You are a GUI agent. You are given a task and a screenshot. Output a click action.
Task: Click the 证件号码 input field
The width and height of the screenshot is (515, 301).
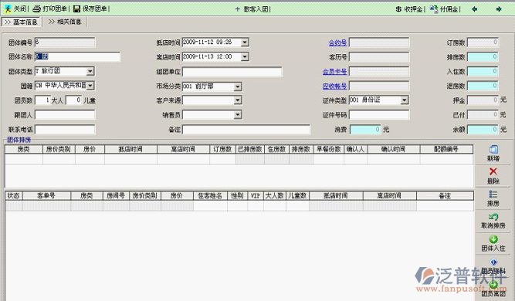click(x=379, y=114)
